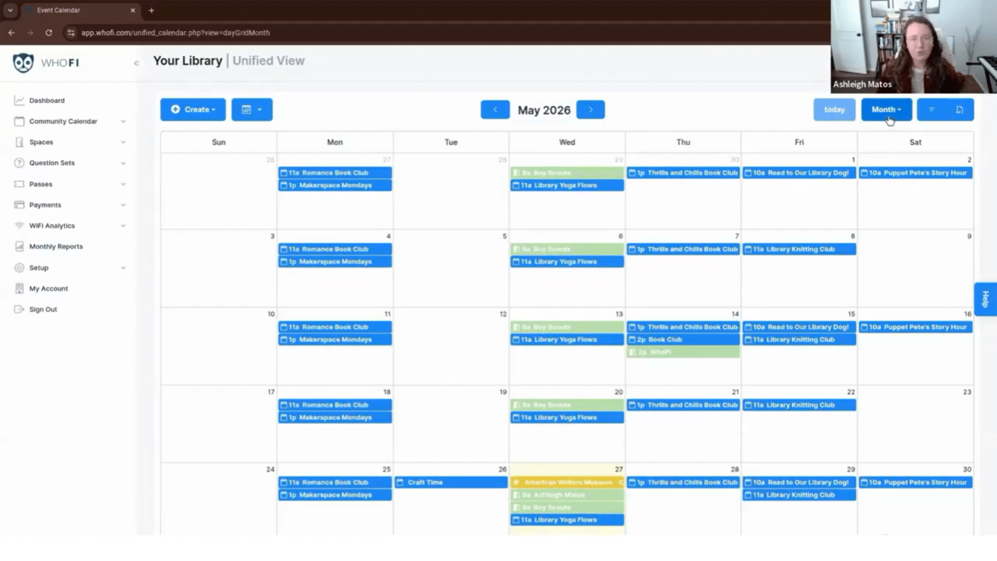Open American Writers Museum event on May 27

click(567, 483)
